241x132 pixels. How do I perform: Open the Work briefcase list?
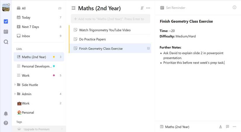pos(39,103)
